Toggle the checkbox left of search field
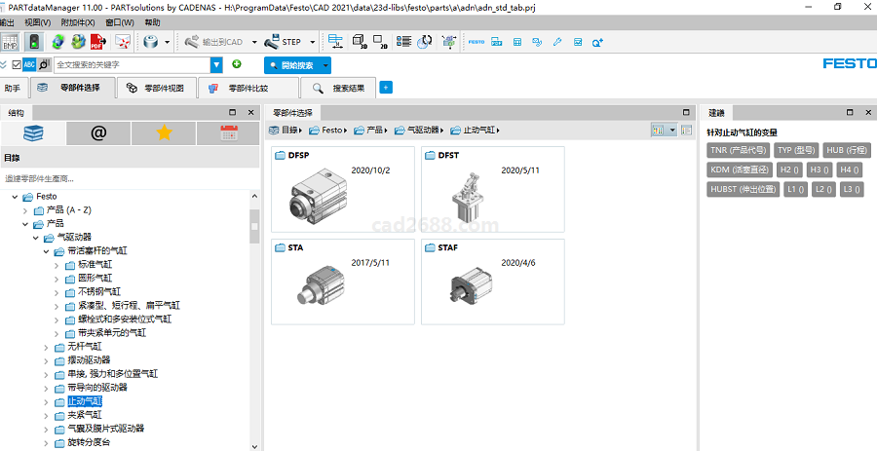The width and height of the screenshot is (877, 451). [16, 65]
